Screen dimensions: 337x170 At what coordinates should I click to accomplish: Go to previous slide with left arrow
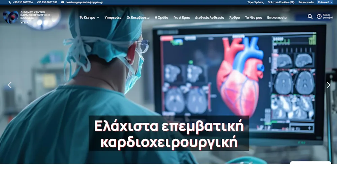pyautogui.click(x=10, y=85)
